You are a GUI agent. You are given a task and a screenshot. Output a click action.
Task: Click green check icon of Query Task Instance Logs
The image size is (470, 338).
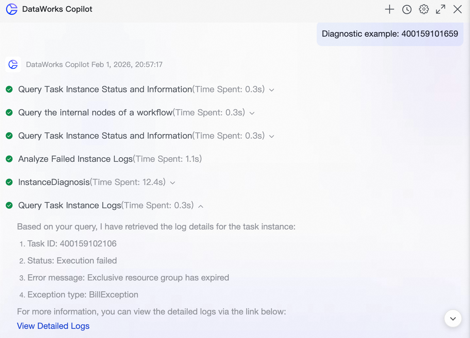tap(9, 205)
